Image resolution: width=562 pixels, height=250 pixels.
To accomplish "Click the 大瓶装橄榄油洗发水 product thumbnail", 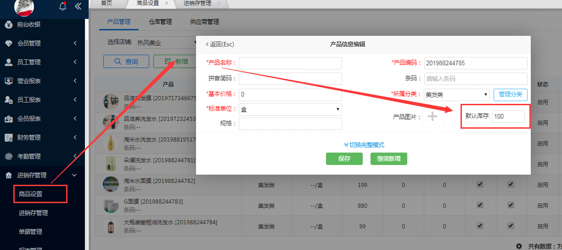I will (111, 226).
